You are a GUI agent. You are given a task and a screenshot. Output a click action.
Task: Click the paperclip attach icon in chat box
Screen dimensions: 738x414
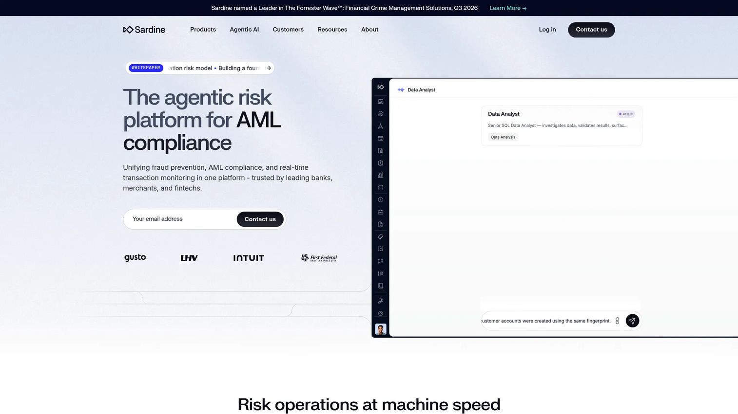(617, 321)
